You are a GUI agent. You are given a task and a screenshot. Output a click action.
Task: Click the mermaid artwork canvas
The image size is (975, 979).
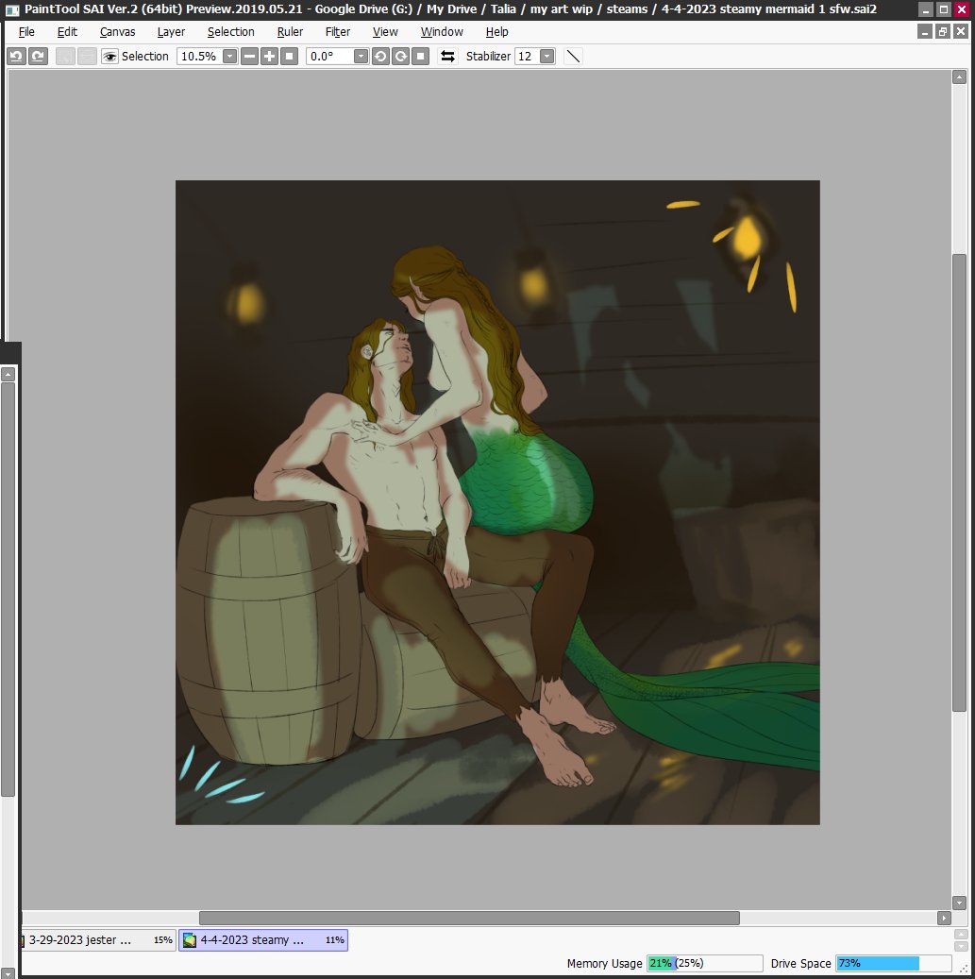pos(497,502)
